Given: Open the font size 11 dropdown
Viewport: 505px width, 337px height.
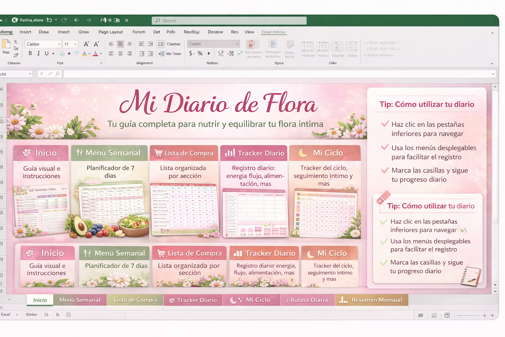Looking at the screenshot, I should pos(75,44).
